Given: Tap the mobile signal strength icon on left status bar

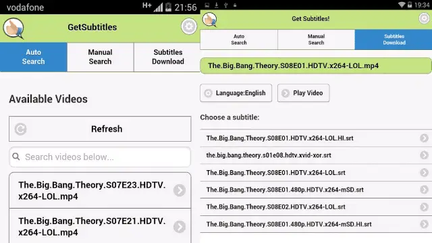Looking at the screenshot, I should pyautogui.click(x=158, y=7).
